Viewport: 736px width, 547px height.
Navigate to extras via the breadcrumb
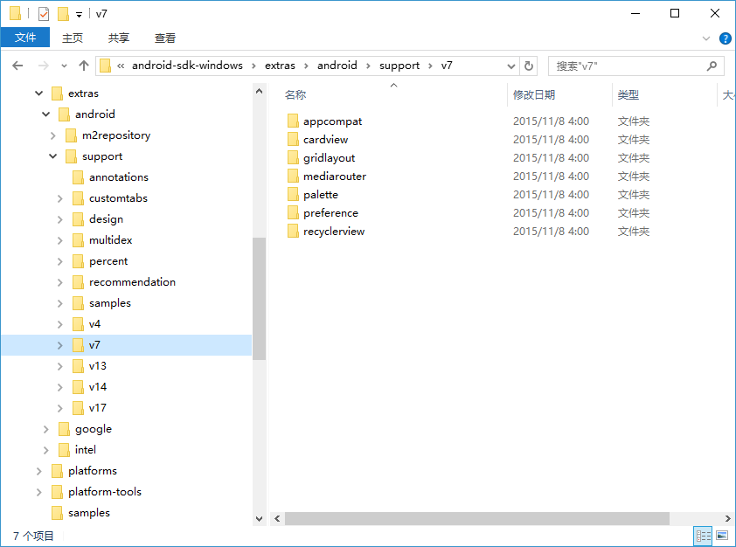coord(280,65)
